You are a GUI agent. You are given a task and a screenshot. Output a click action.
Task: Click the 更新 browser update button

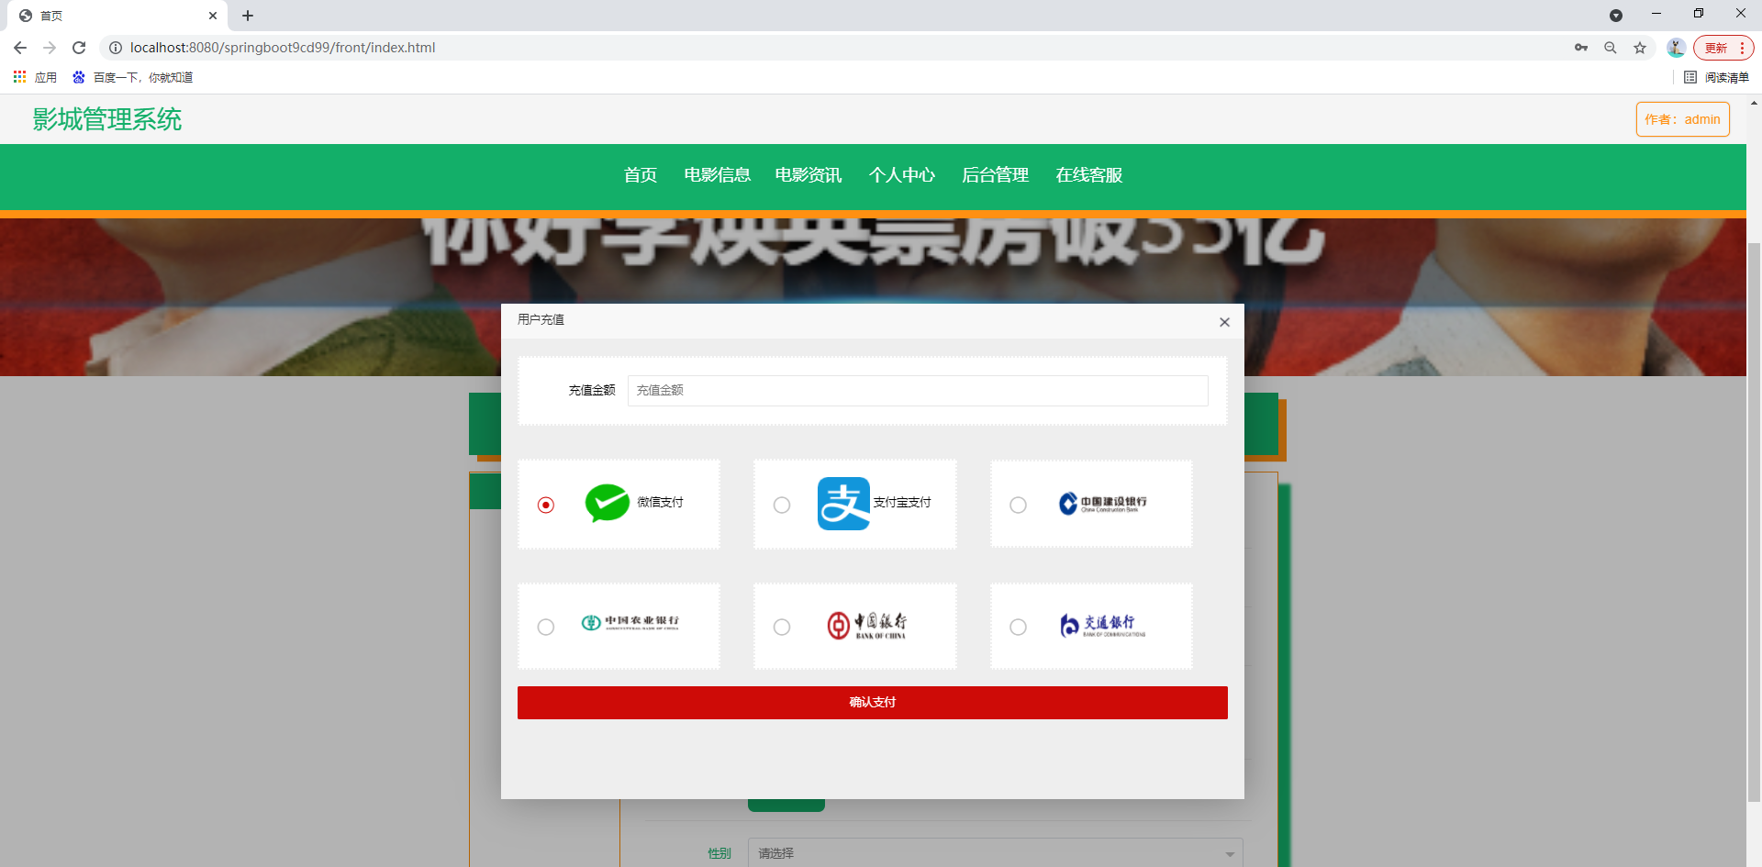tap(1723, 48)
